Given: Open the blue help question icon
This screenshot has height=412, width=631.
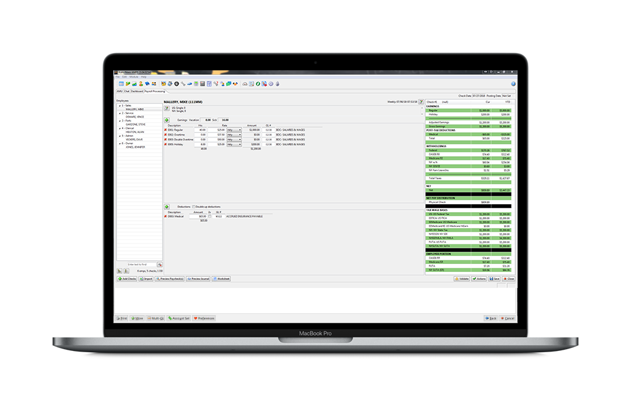Looking at the screenshot, I should (513, 84).
